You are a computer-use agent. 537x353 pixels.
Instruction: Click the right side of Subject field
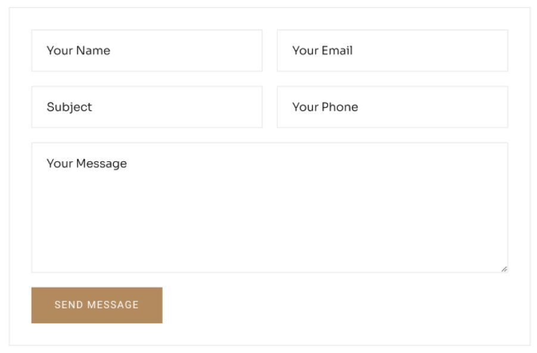(238, 107)
